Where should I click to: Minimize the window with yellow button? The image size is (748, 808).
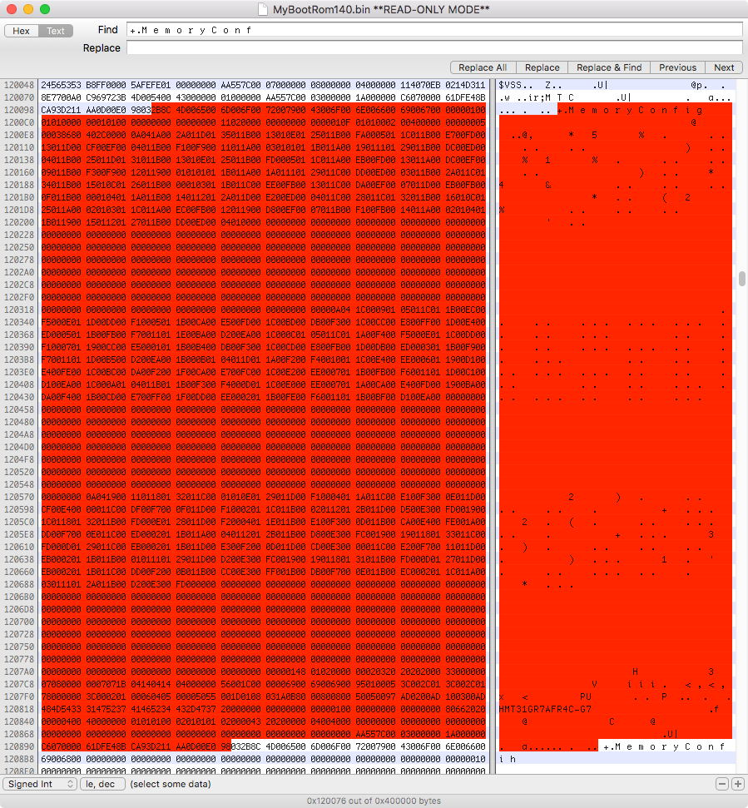pos(28,9)
